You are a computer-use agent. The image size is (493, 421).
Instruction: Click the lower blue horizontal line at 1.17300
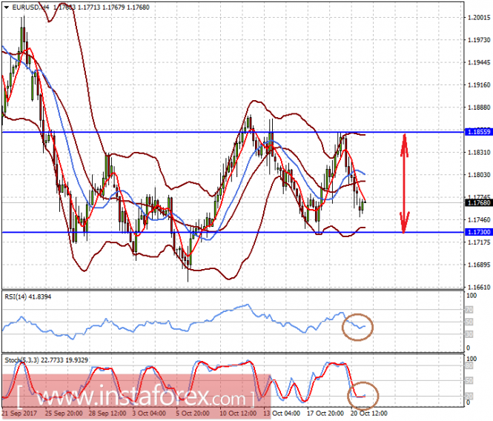click(233, 232)
